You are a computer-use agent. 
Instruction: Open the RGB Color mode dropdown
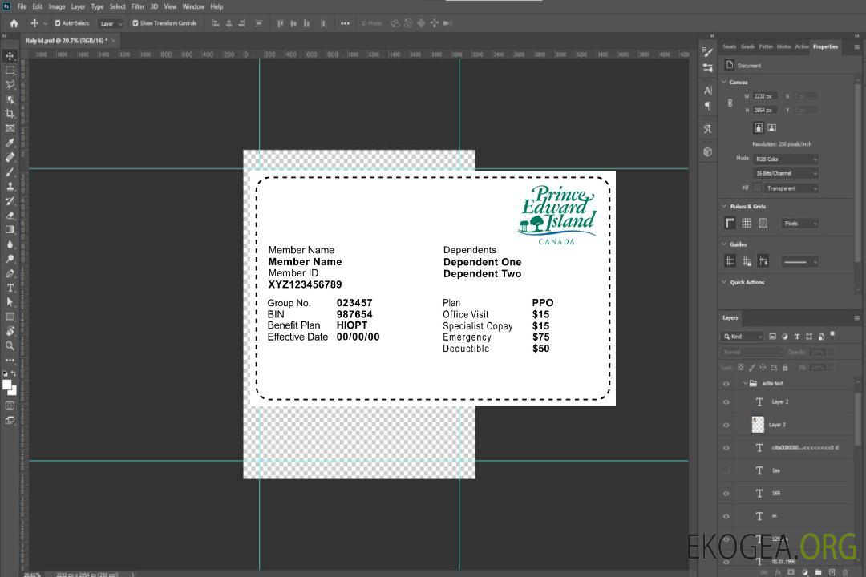785,159
